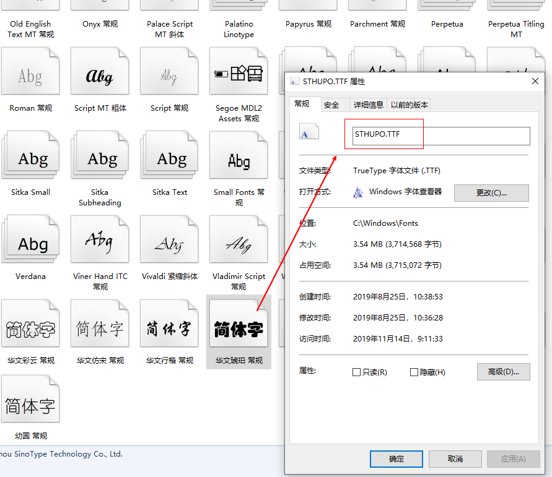Enable the 只读(R) read-only checkbox
The width and height of the screenshot is (552, 477).
(356, 372)
